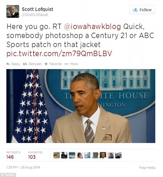Open the @iowahawkblog mention link
The height and width of the screenshot is (177, 163).
pos(92,27)
